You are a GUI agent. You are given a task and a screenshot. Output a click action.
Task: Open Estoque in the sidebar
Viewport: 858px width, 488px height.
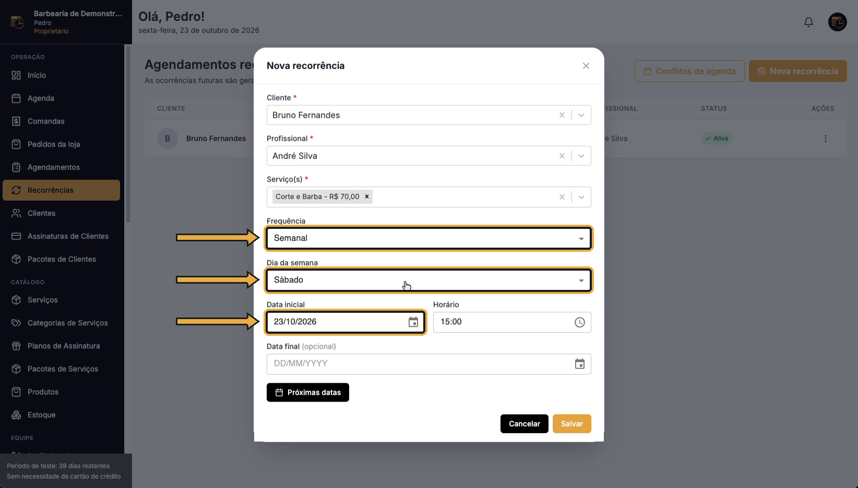coord(62,415)
